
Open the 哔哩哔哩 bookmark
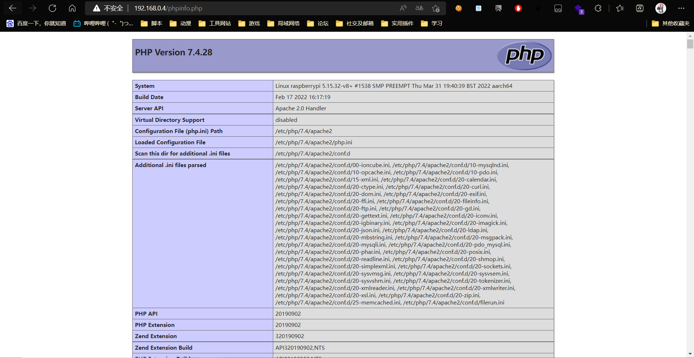coord(103,24)
